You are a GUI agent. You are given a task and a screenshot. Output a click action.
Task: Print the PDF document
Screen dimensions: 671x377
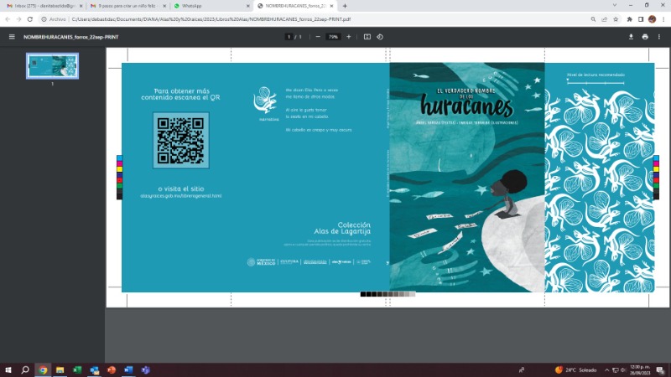645,37
